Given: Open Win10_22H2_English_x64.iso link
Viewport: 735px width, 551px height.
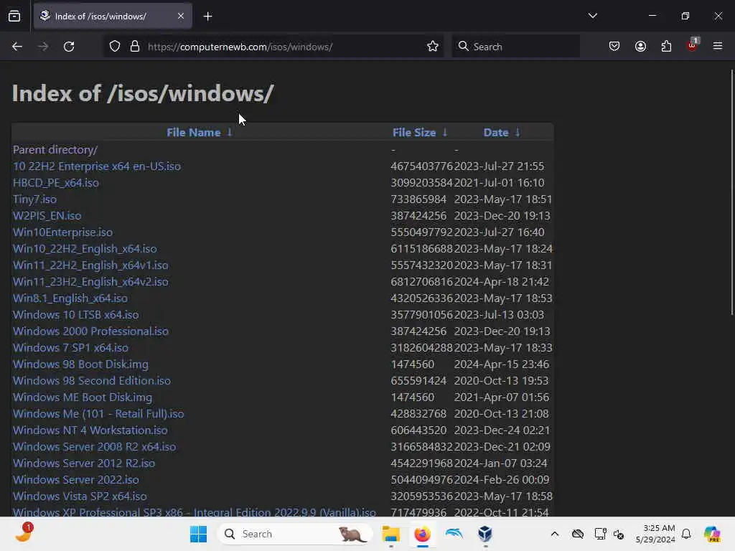Looking at the screenshot, I should tap(85, 249).
